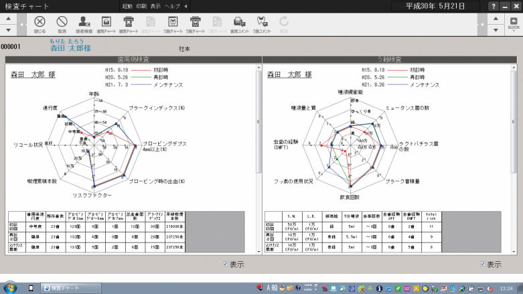523x294 pixels.
Task: Click the periodontal chart vertical scrollbar
Action: click(x=258, y=122)
